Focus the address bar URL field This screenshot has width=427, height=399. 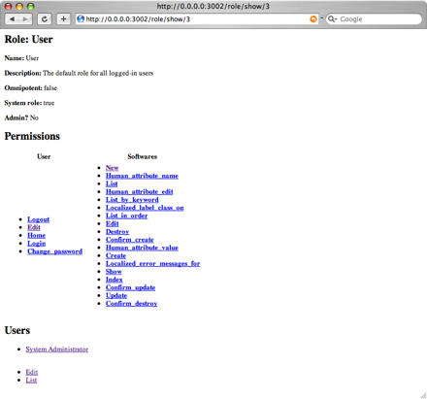click(197, 19)
